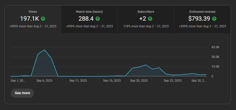
Task: Click the Sep 6, 2025 axis label
Action: pyautogui.click(x=44, y=81)
